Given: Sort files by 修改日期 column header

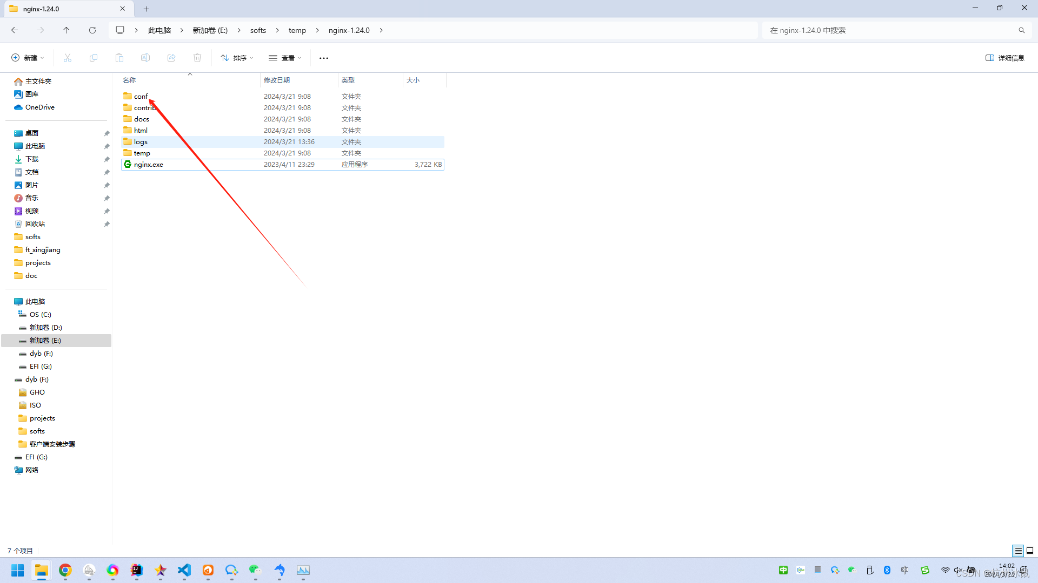Looking at the screenshot, I should [x=277, y=80].
